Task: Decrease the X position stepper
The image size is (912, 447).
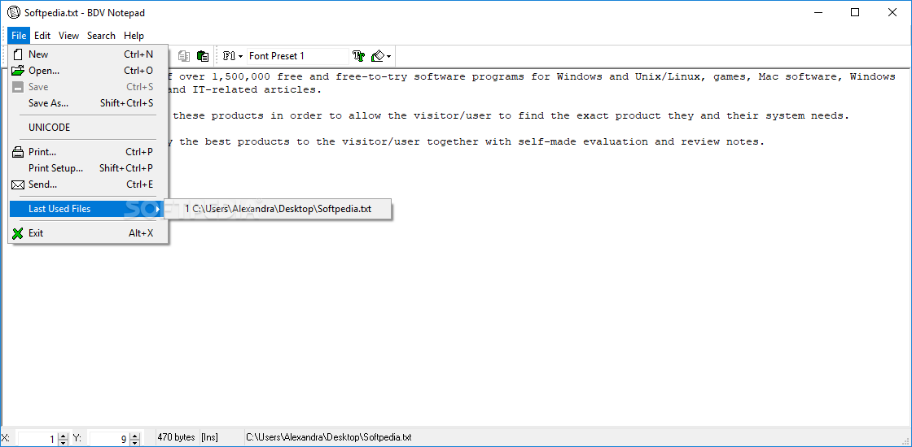Action: (x=63, y=443)
